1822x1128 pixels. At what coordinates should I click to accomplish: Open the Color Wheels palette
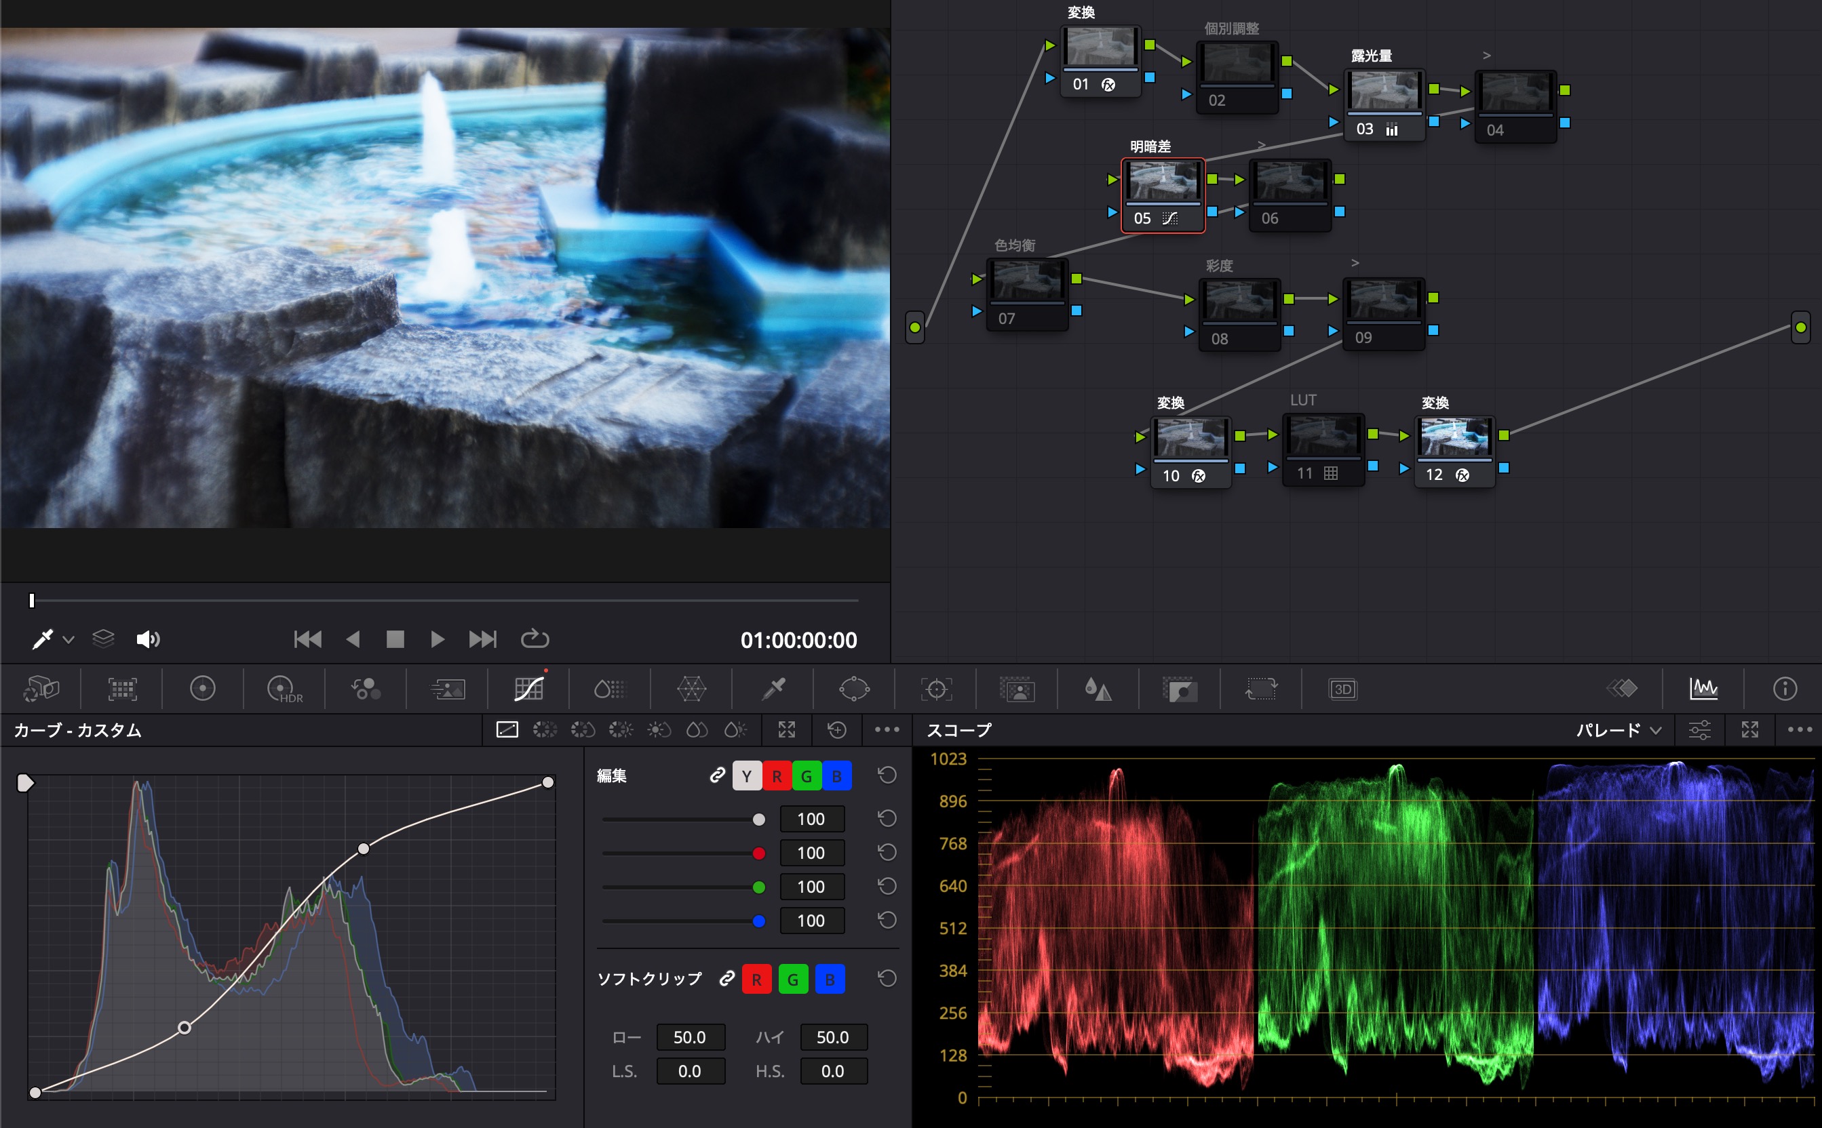click(x=202, y=689)
